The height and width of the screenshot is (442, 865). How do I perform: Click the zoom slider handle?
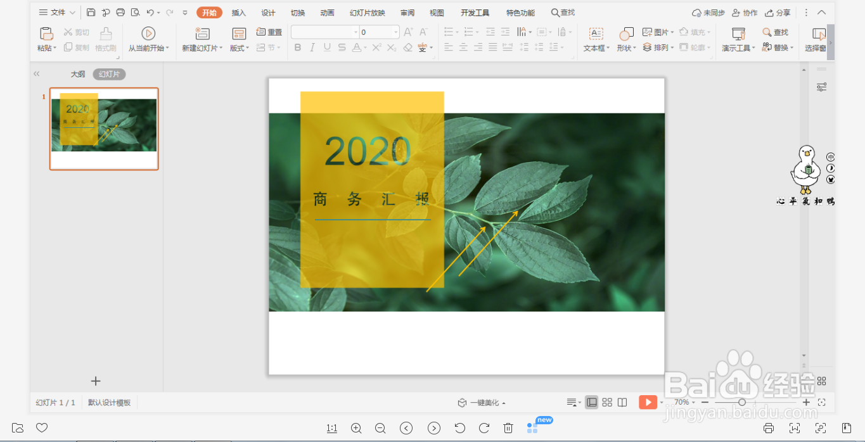(x=742, y=402)
